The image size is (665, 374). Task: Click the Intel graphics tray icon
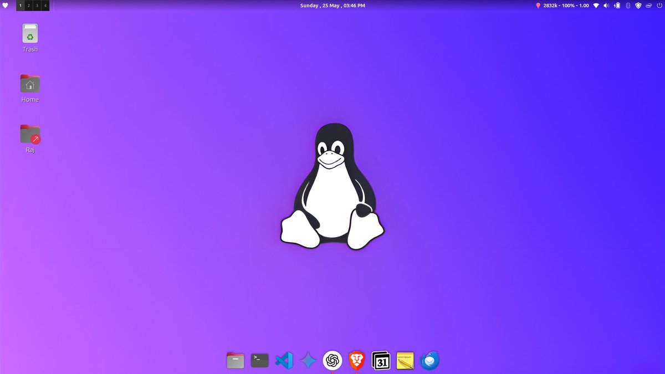[x=648, y=6]
